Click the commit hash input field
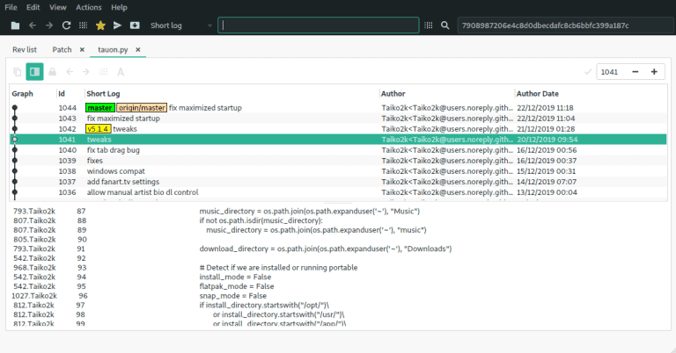The width and height of the screenshot is (676, 353). [x=563, y=26]
